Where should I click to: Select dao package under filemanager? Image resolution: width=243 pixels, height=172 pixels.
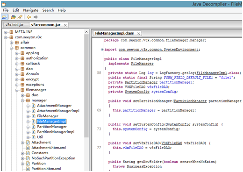35,95
